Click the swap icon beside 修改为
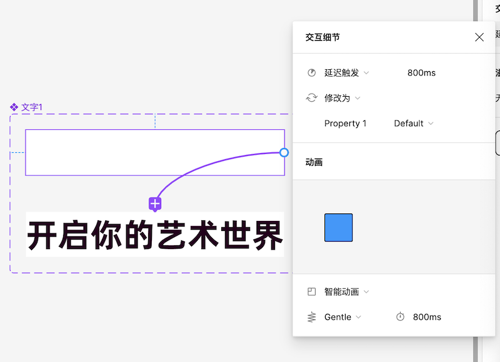 (x=311, y=98)
